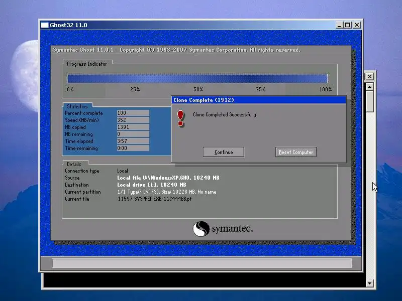Click the Connection type value Local

coord(123,171)
